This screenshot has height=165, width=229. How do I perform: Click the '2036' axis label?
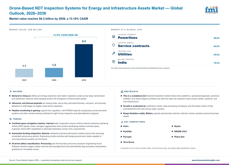click(84, 80)
